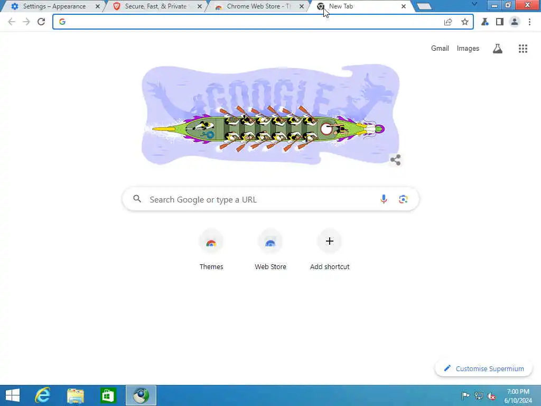Close the Chrome Web Store tab
Screen dimensions: 541x406
click(x=302, y=6)
